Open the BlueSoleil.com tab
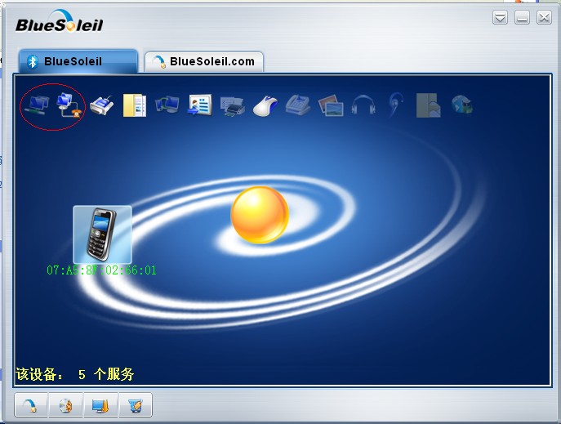This screenshot has width=561, height=424. 204,62
